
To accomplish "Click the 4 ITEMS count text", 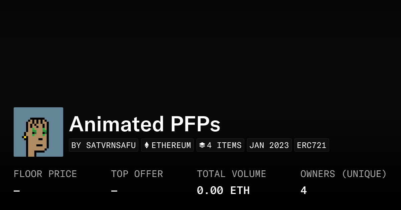I will click(224, 145).
